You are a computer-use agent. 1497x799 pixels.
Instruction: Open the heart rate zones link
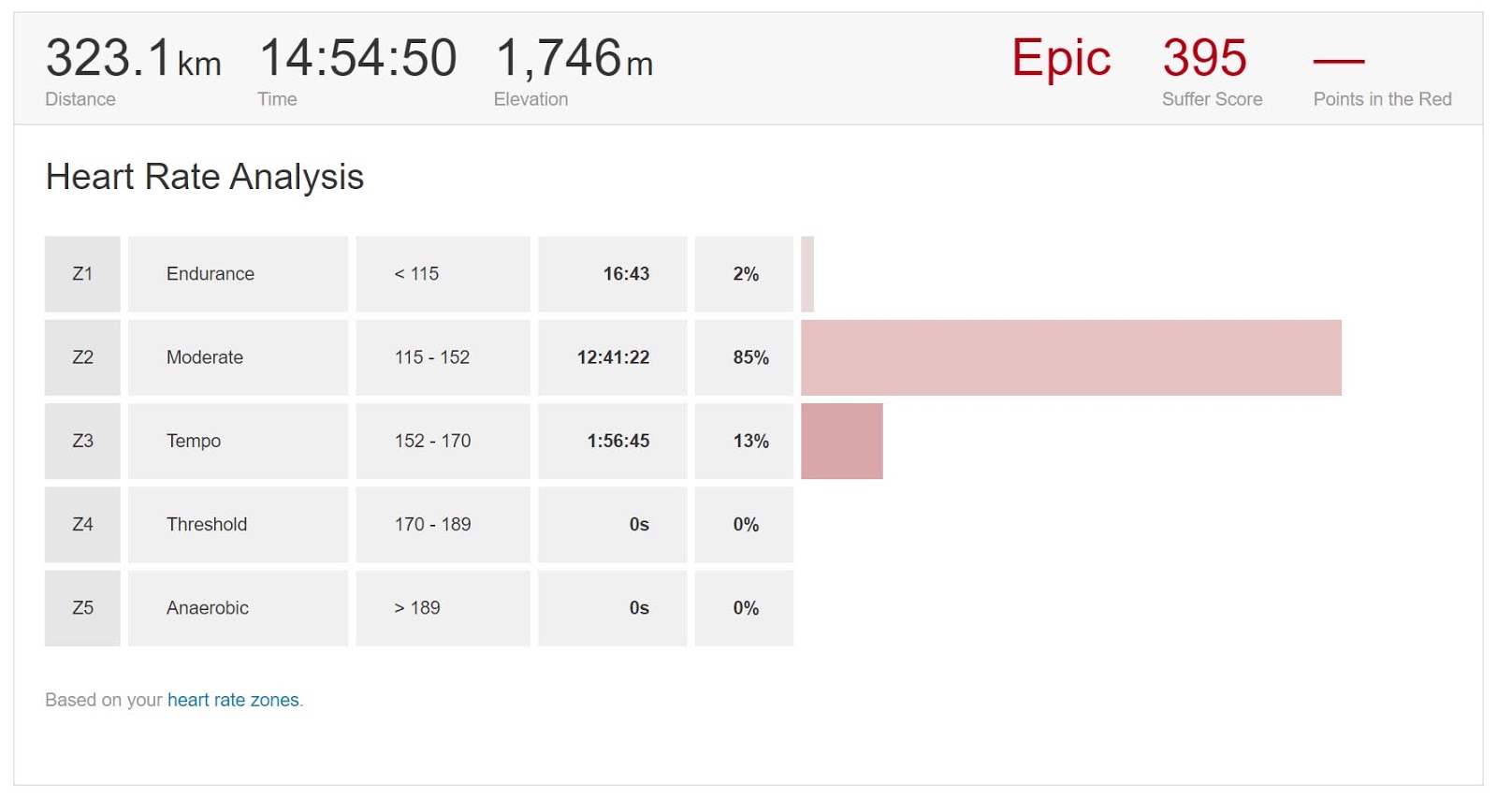click(x=233, y=700)
